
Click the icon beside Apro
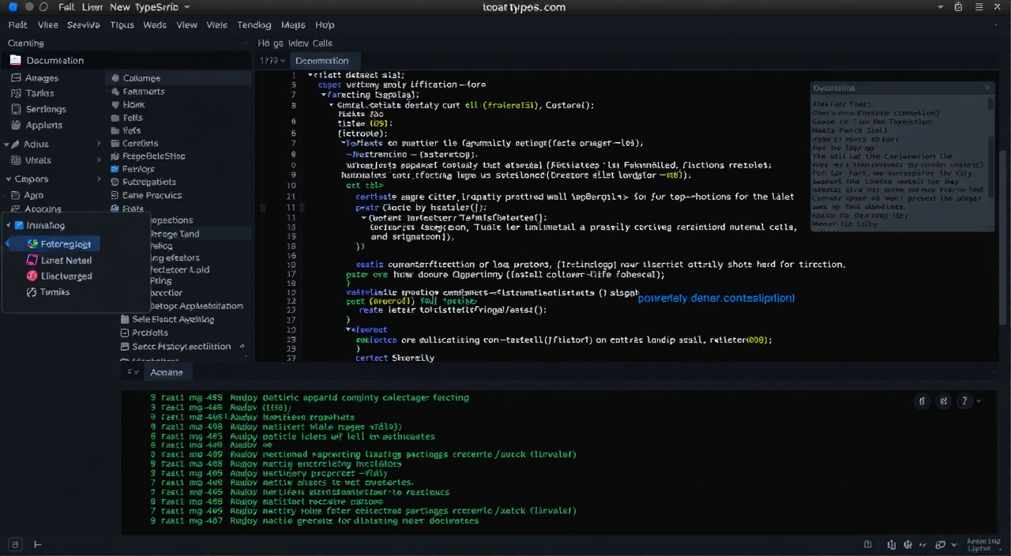point(16,195)
